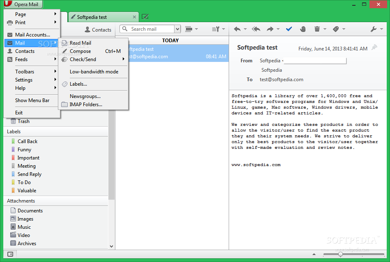Click the list settings wrench icon
Screen dimensions: 390x262
point(216,29)
